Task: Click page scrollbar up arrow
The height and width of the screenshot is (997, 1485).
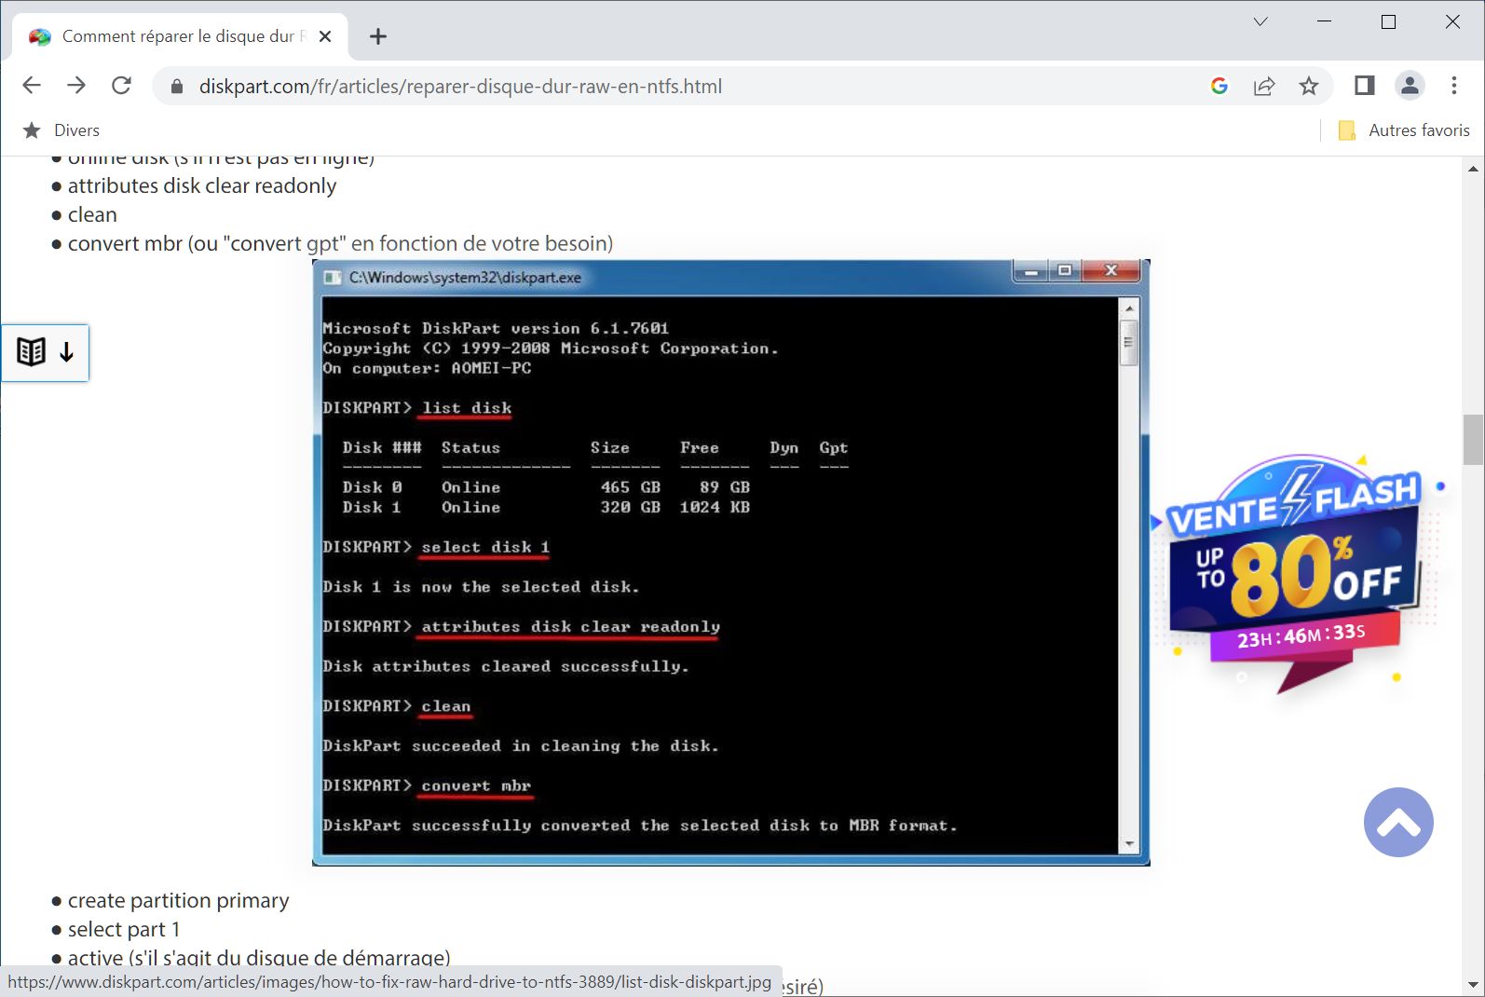Action: tap(1473, 169)
